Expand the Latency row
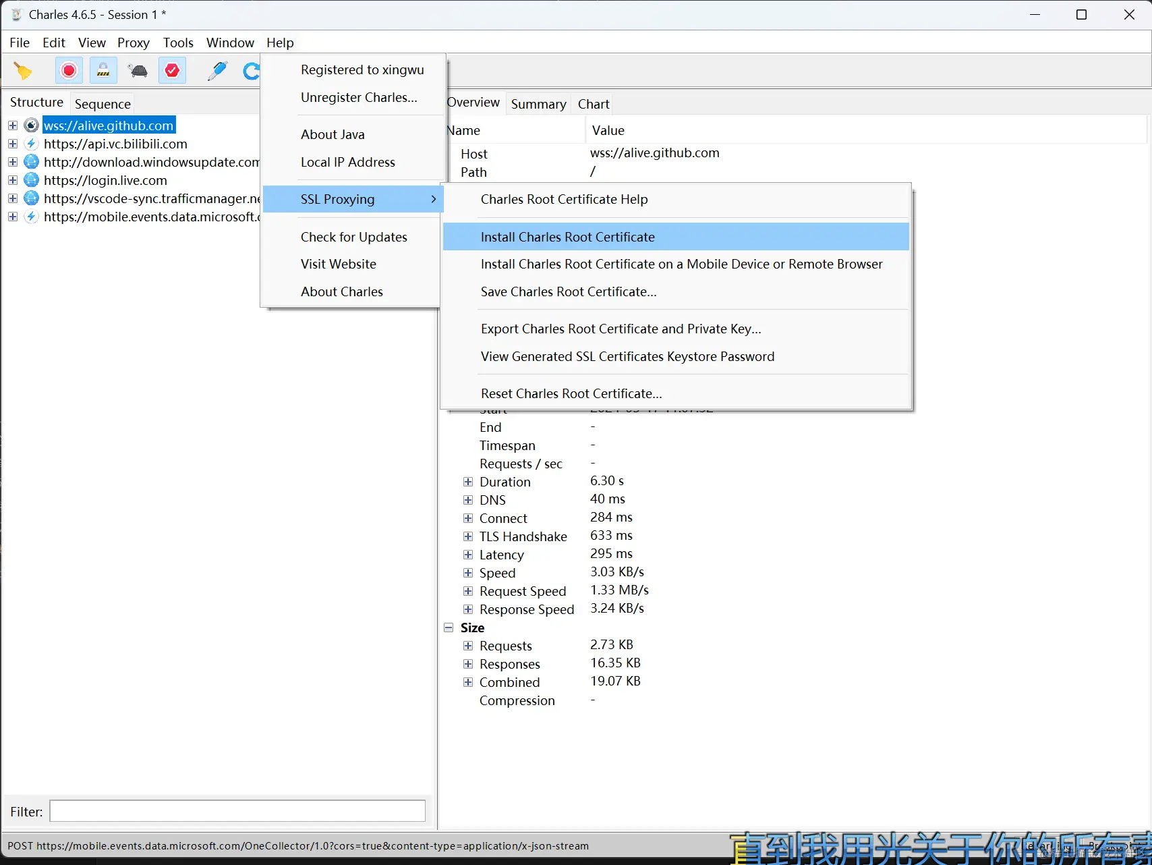Image resolution: width=1152 pixels, height=865 pixels. click(x=468, y=555)
